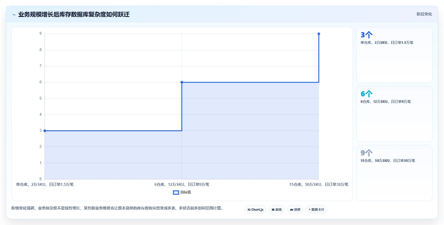Click the data point at value 3
444x225 pixels.
coord(45,131)
